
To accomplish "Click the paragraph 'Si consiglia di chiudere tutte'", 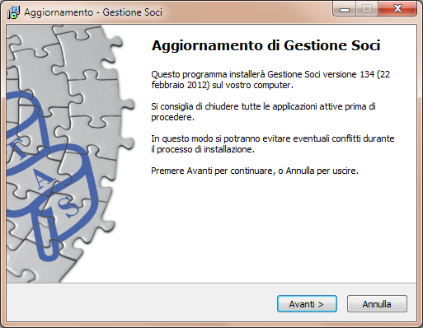I will (x=263, y=112).
